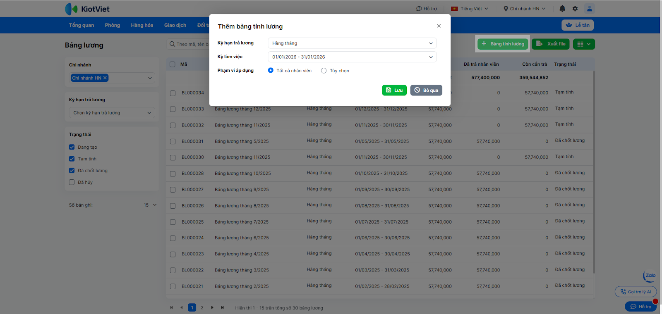Go to the first page of results
Image resolution: width=662 pixels, height=314 pixels.
[x=172, y=307]
